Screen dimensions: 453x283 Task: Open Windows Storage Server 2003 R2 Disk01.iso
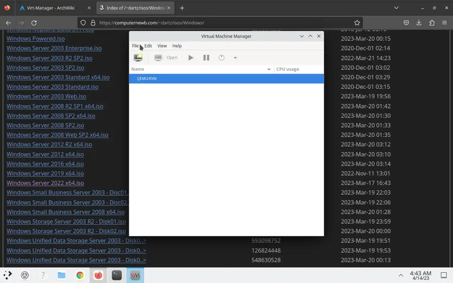click(x=66, y=221)
